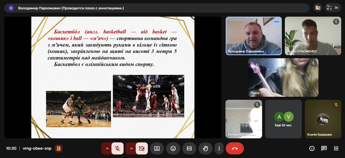Click the meeting code companion mode icon
This screenshot has width=345, height=158.
pos(59,148)
